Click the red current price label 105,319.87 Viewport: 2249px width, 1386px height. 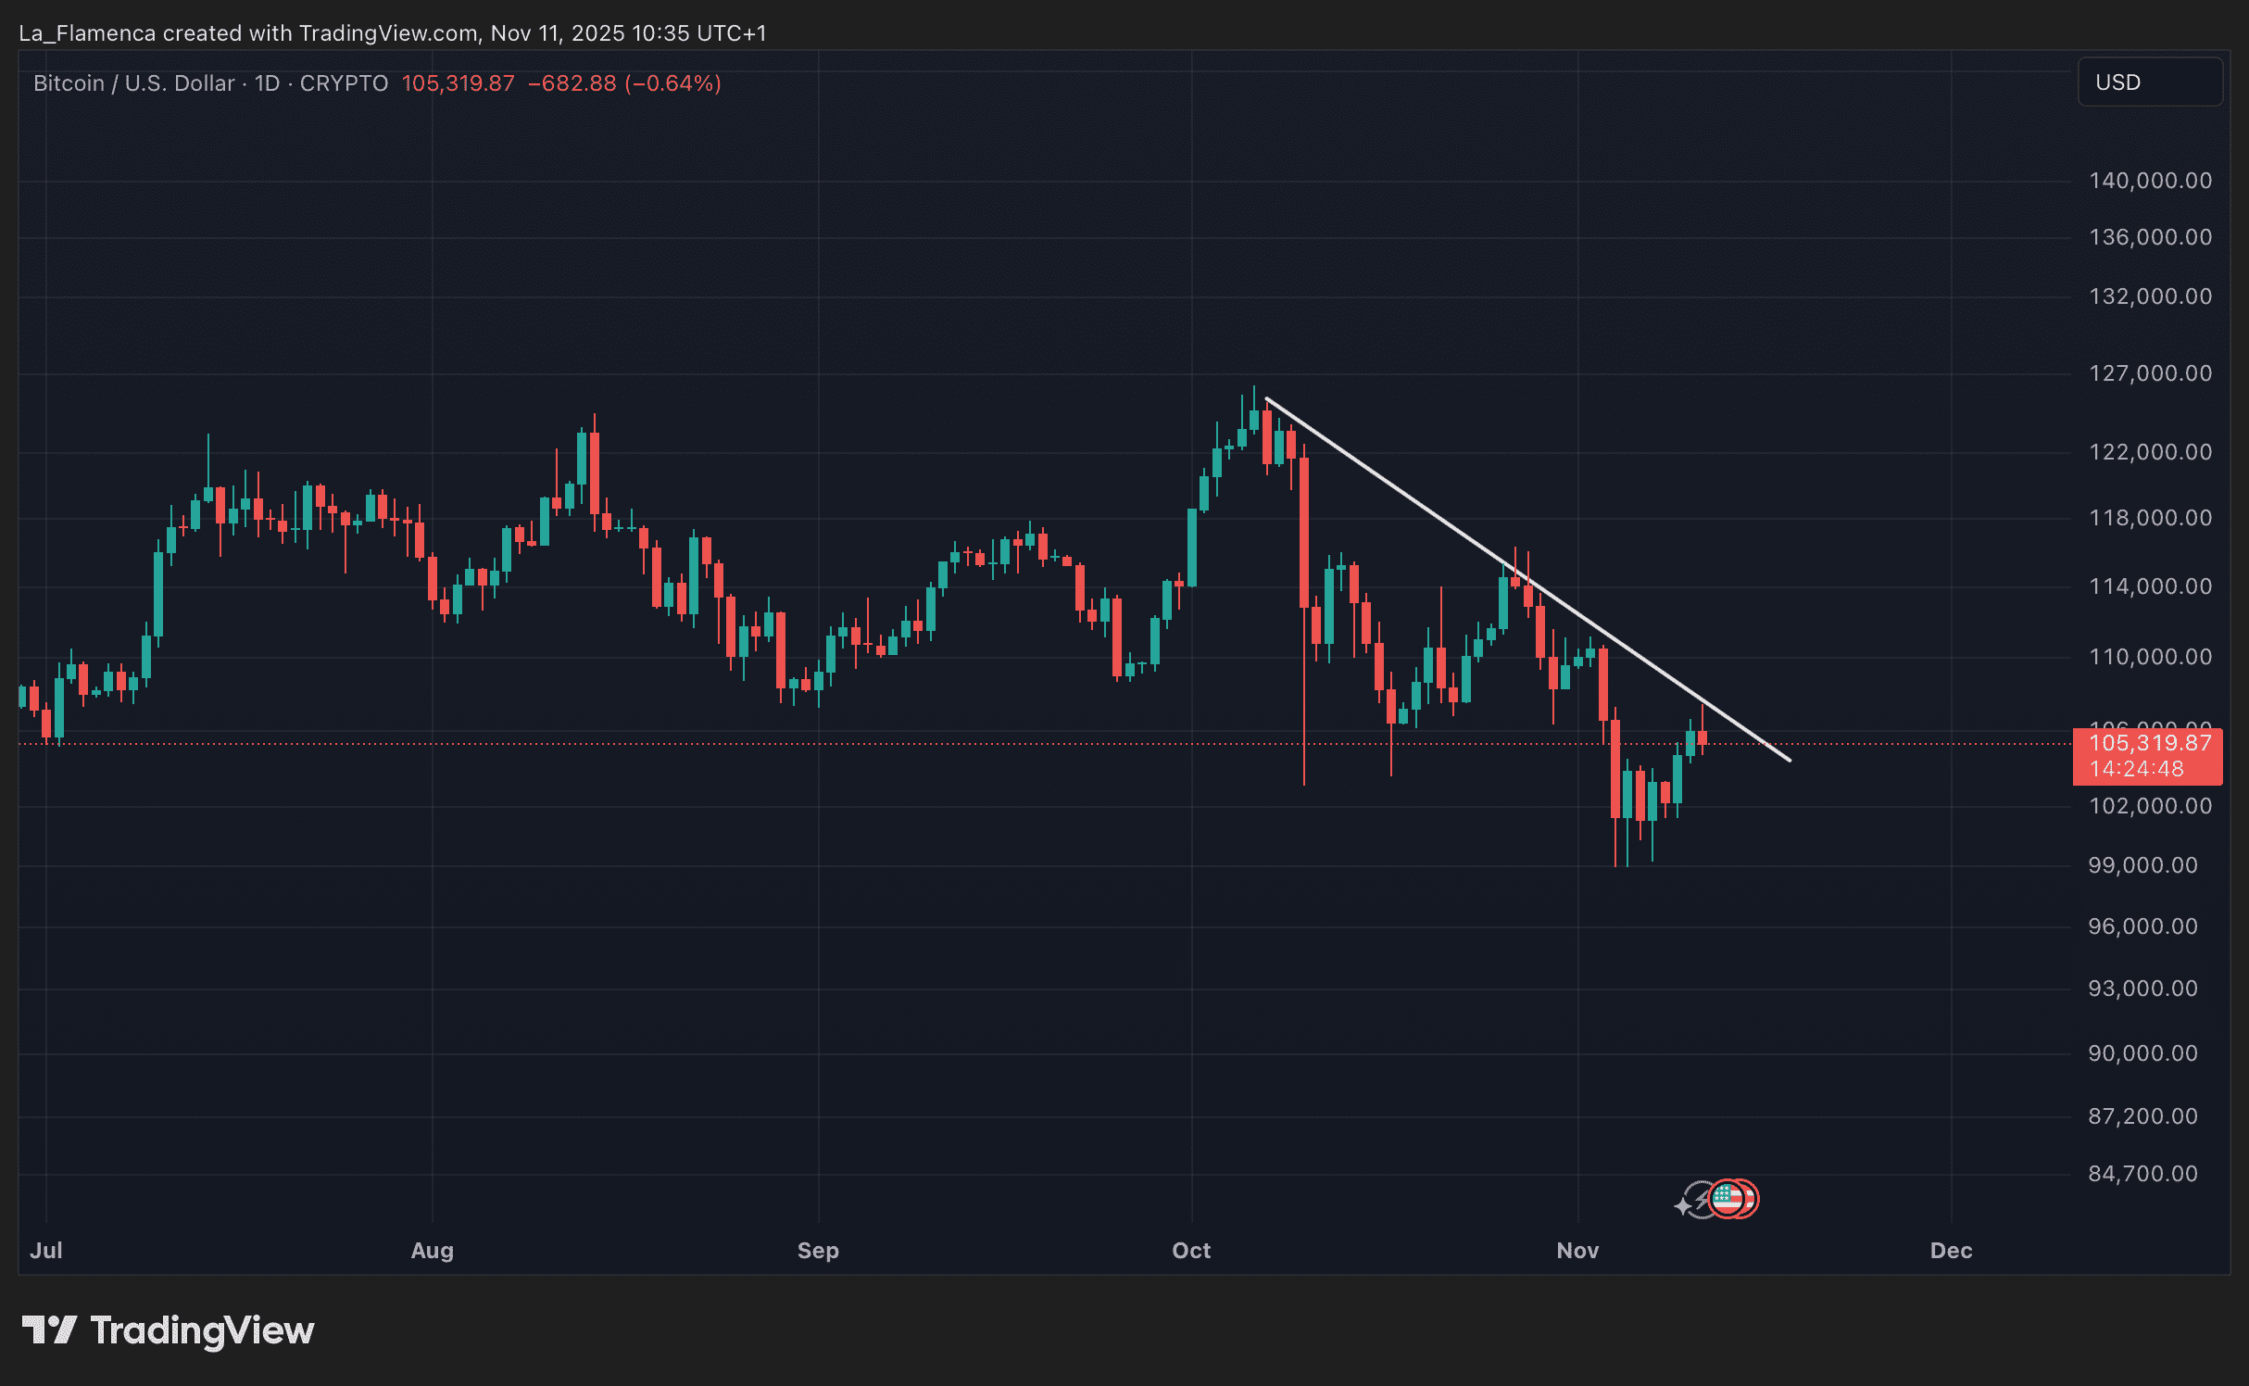tap(2149, 744)
